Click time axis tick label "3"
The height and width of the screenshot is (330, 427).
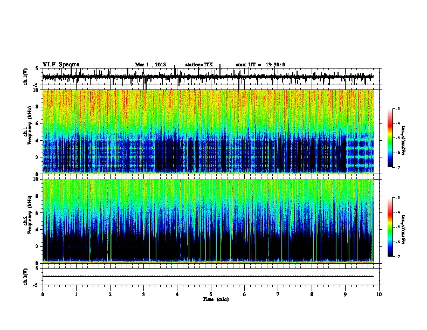143,294
